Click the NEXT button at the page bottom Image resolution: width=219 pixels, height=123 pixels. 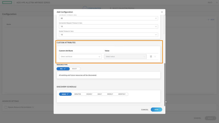(211, 118)
